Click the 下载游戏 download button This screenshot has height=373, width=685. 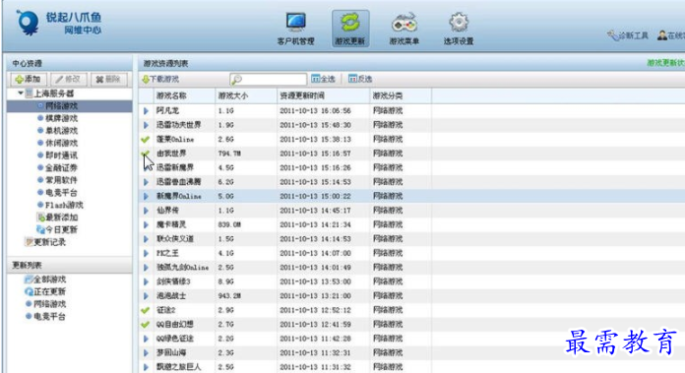click(x=160, y=79)
